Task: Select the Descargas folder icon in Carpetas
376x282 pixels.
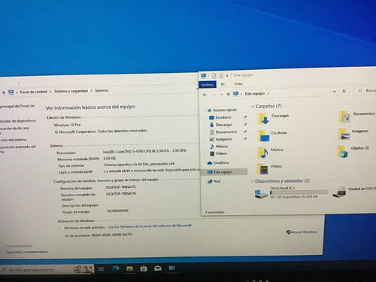Action: [263, 119]
